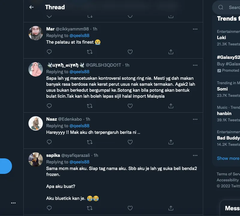Viewport: 240px width, 216px height.
Task: Open the Loki trending topic
Action: [221, 38]
